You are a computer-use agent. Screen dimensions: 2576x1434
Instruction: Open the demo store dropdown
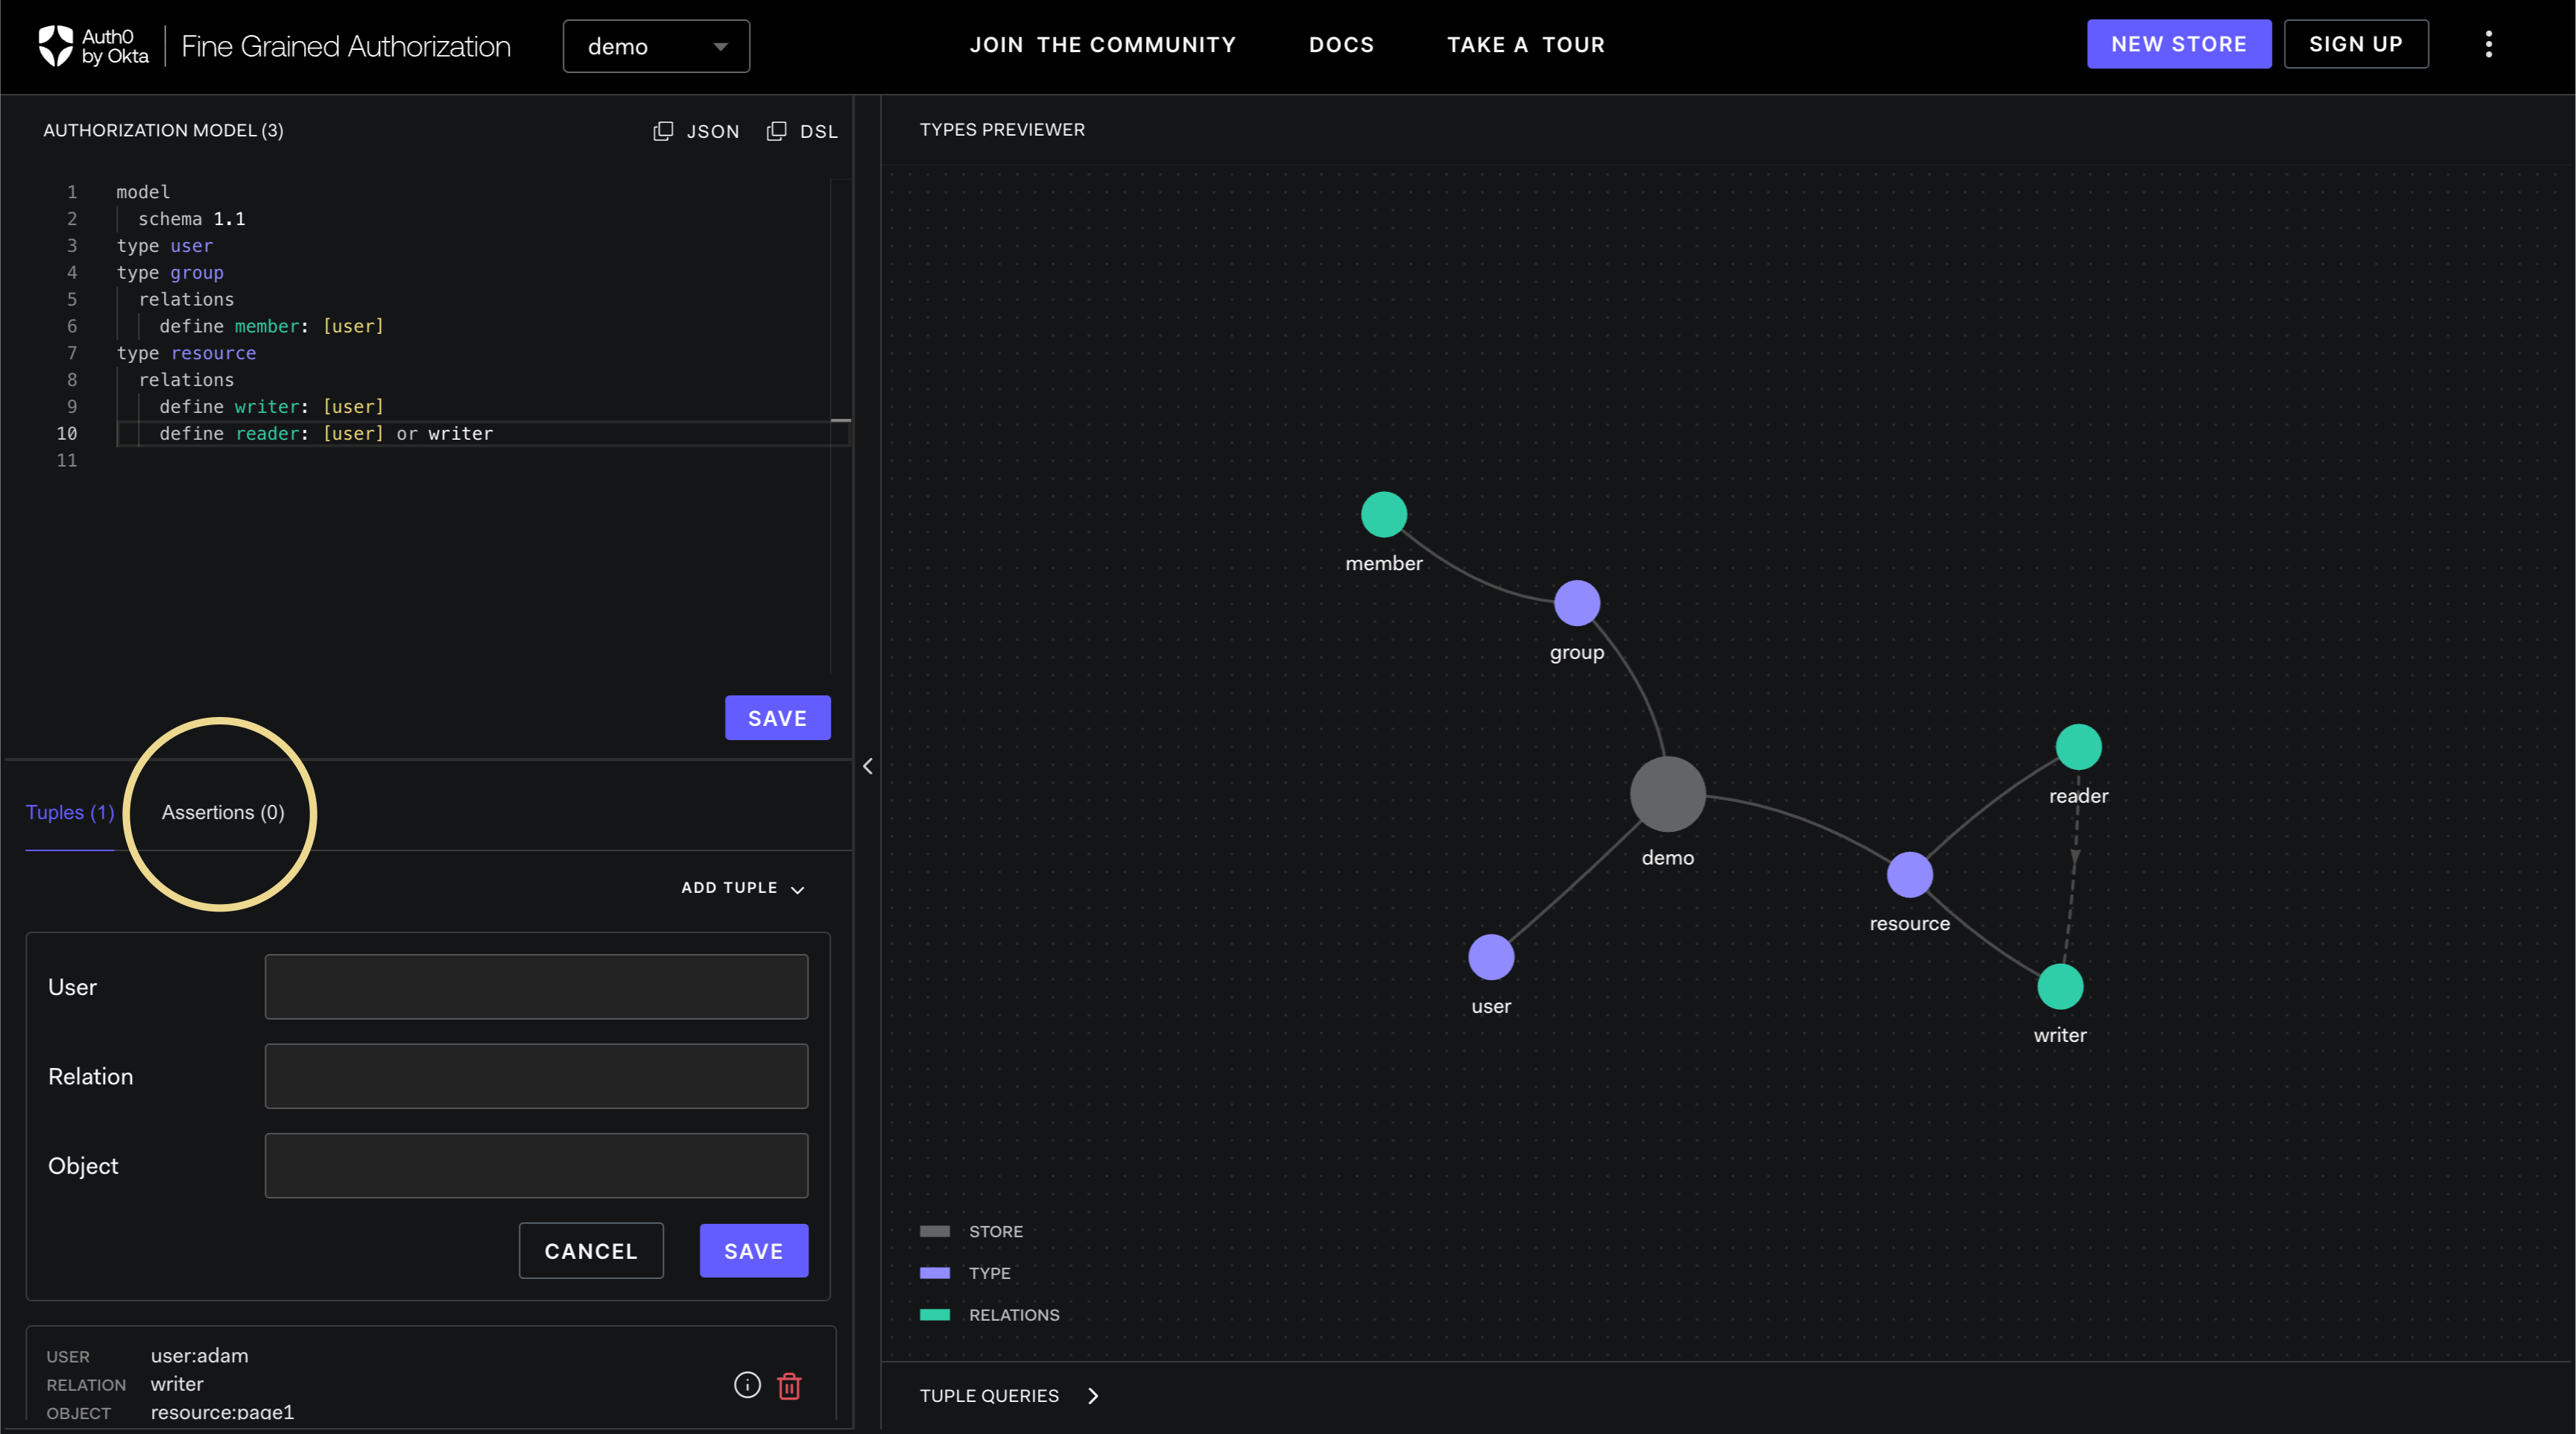656,46
